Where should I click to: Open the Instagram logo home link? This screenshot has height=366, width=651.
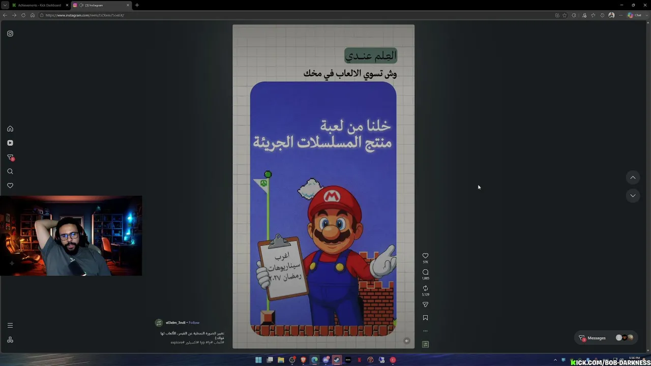point(10,34)
